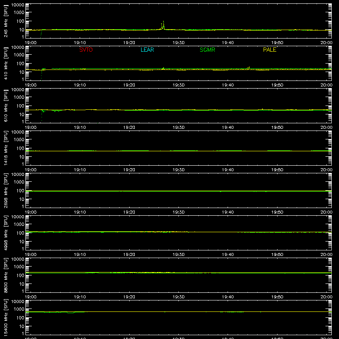Click the 10000 y-axis label of 8800 MHz plot
Screen dimensions: 339x339
tap(18, 259)
